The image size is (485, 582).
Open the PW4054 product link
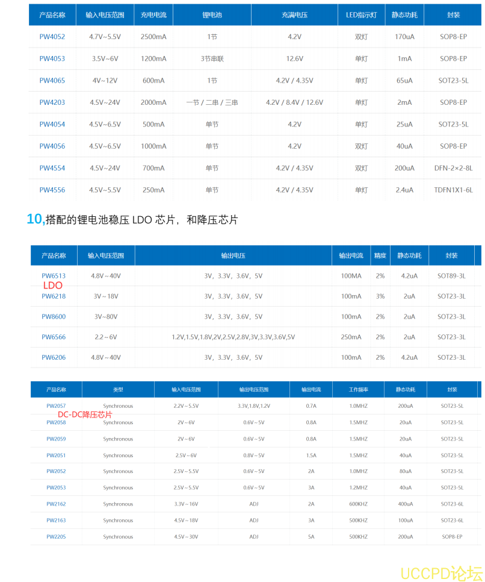(x=51, y=124)
